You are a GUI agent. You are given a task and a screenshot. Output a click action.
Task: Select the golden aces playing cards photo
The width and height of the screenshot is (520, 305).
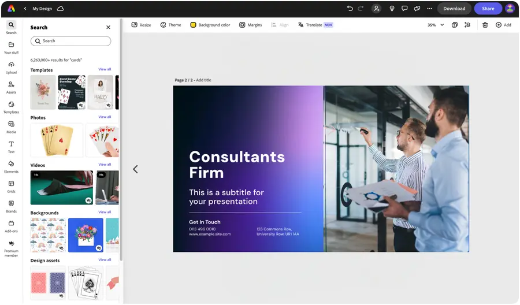point(57,140)
